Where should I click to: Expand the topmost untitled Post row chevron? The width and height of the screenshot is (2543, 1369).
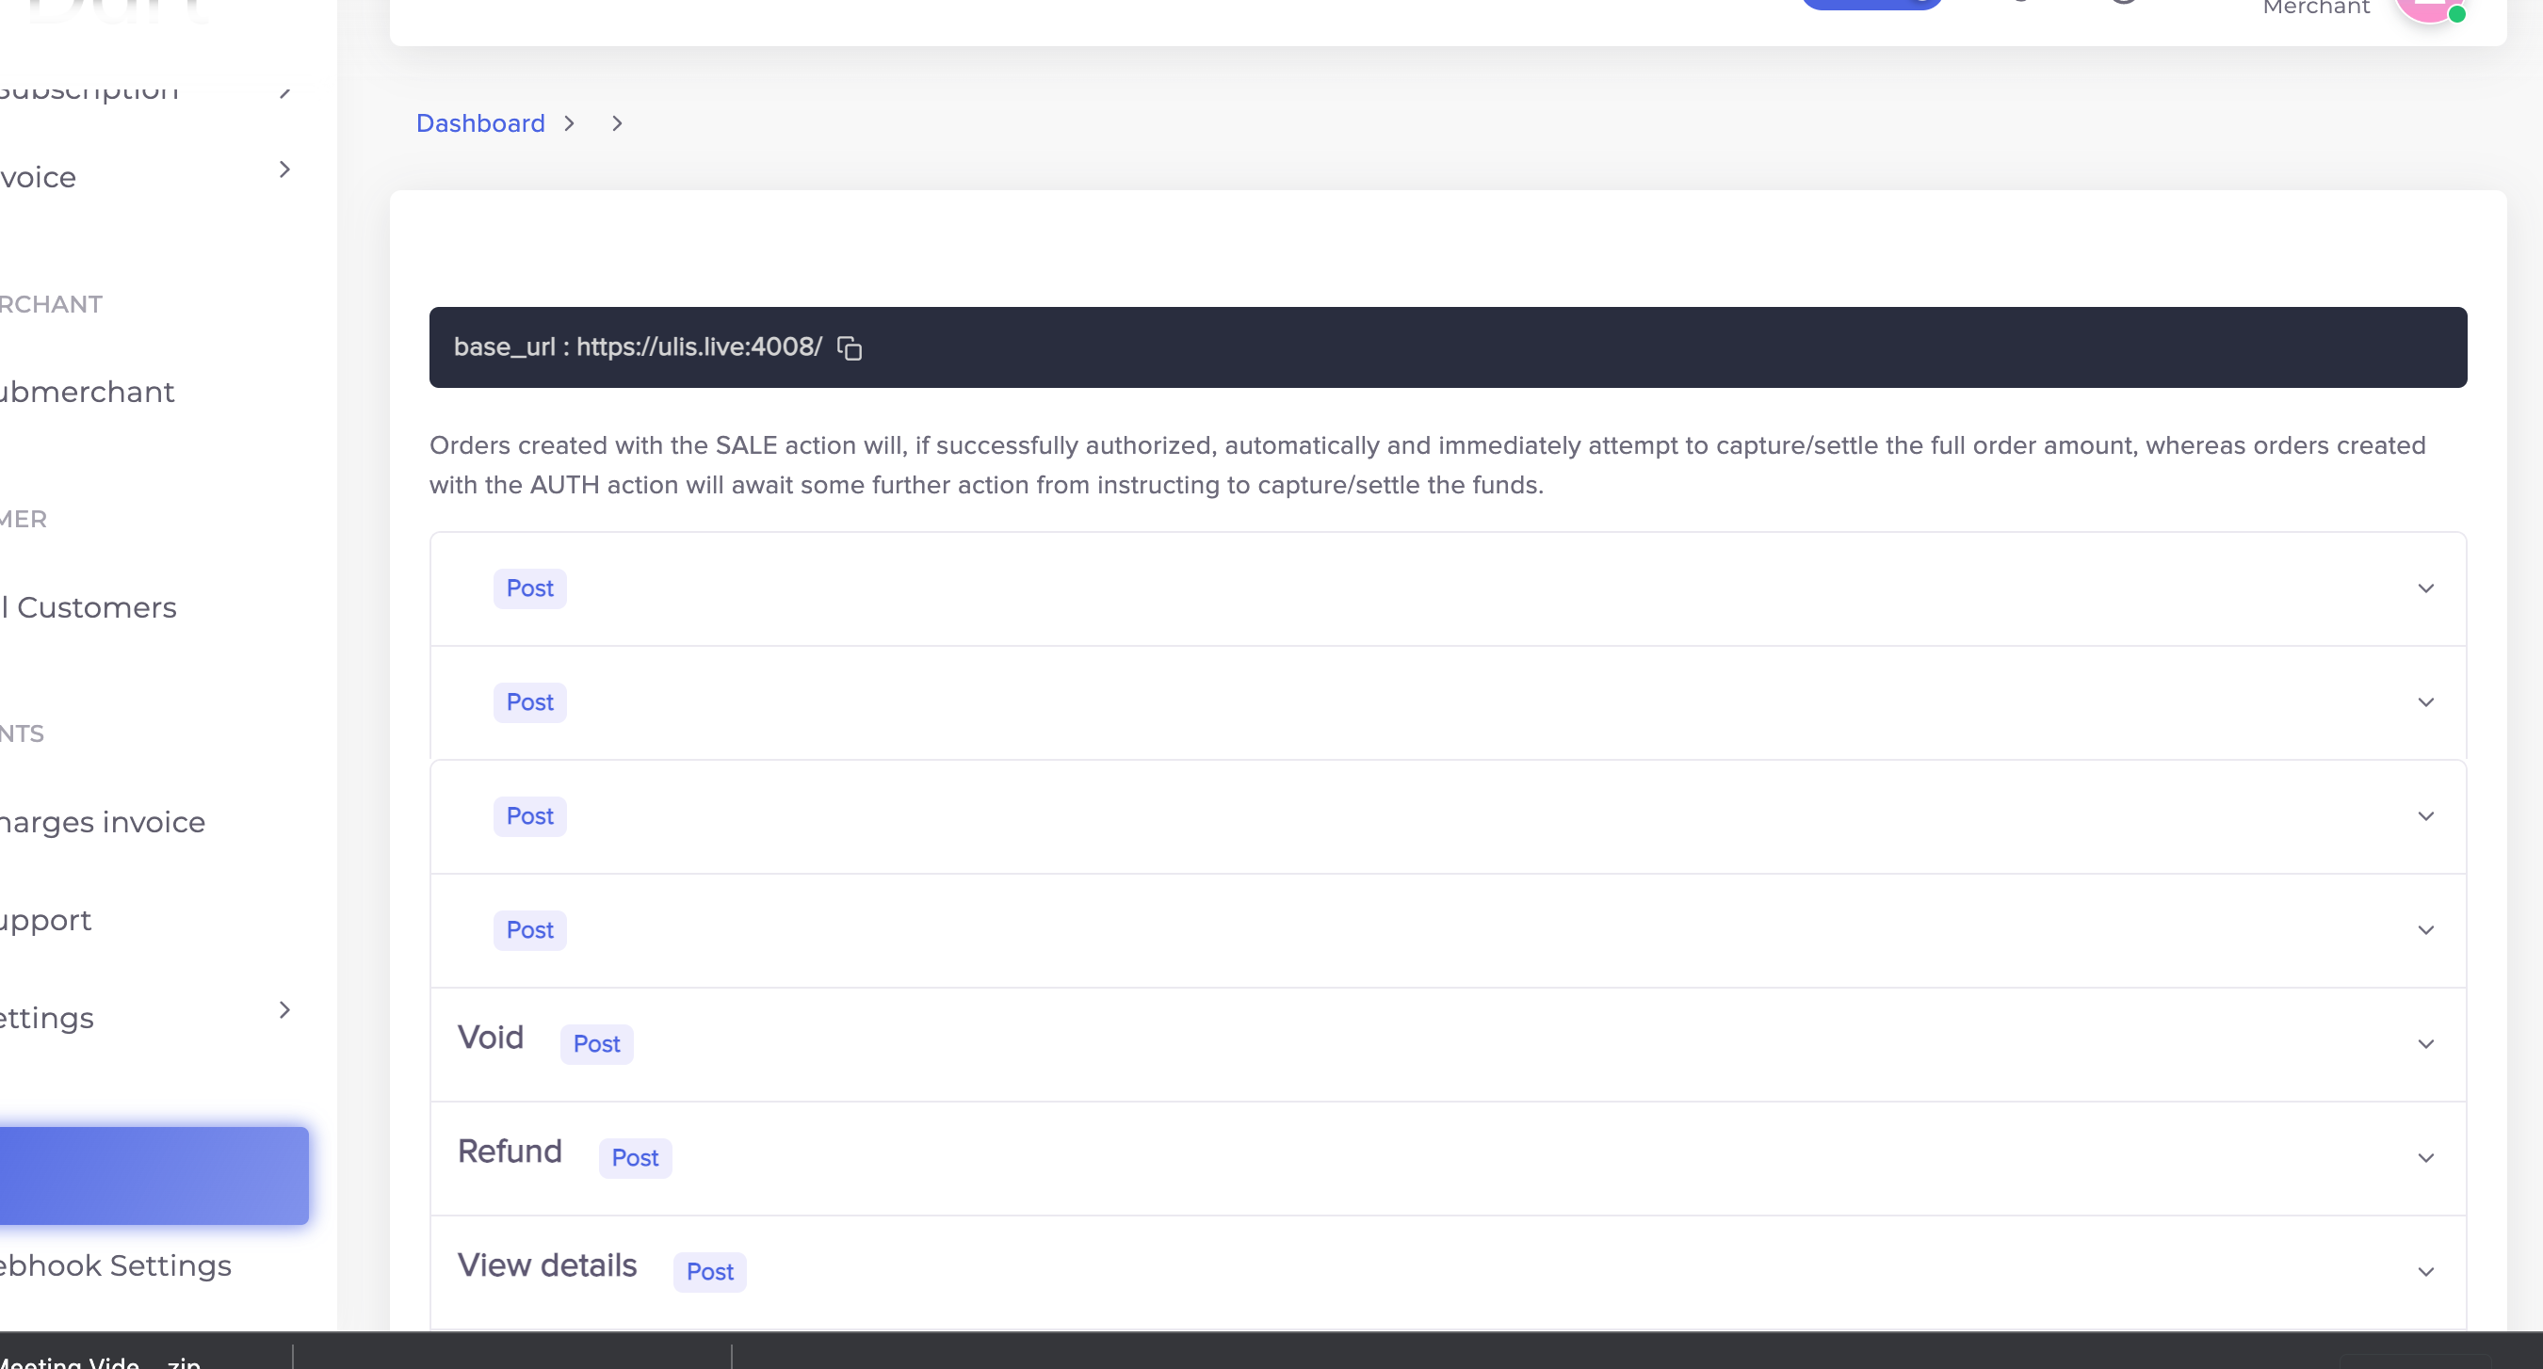2425,588
